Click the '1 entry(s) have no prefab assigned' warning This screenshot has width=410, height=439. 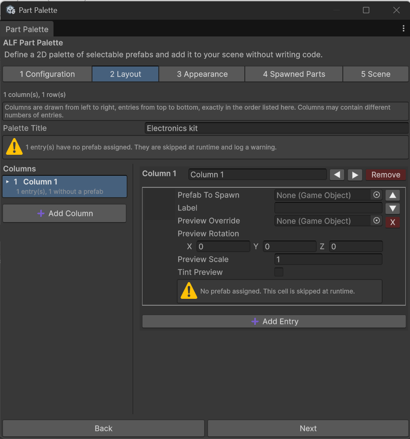point(205,147)
